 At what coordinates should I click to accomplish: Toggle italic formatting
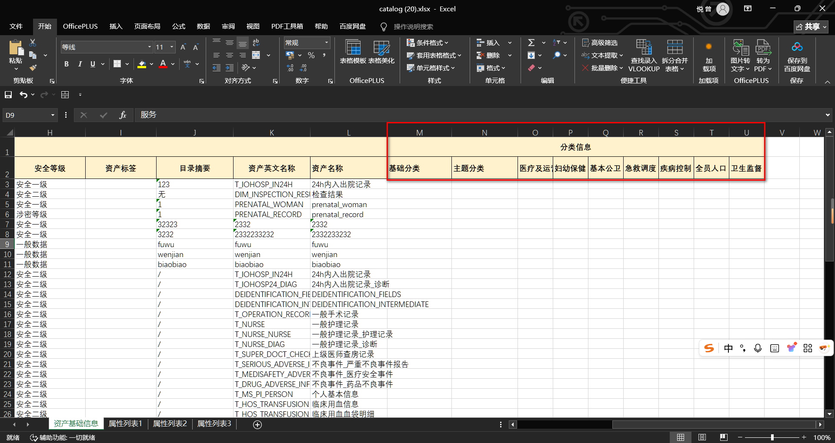(x=80, y=64)
